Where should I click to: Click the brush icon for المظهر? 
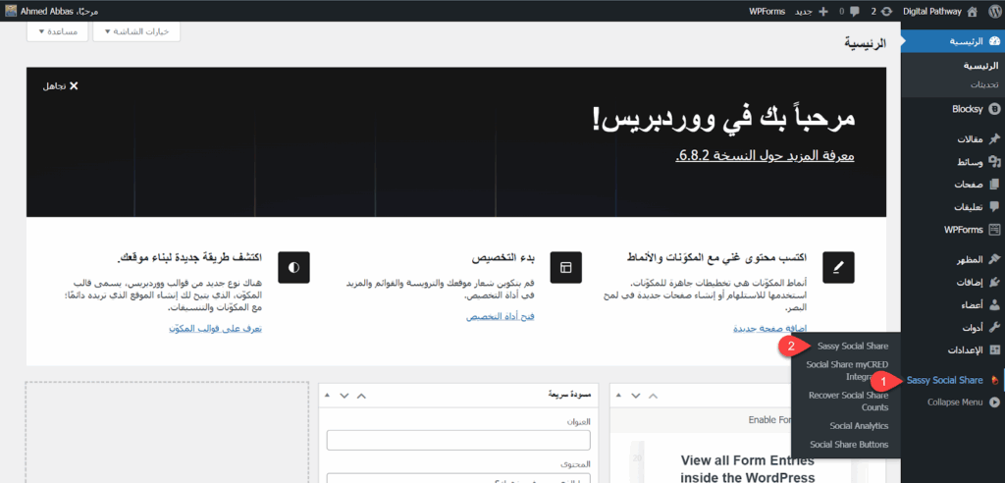coord(994,259)
